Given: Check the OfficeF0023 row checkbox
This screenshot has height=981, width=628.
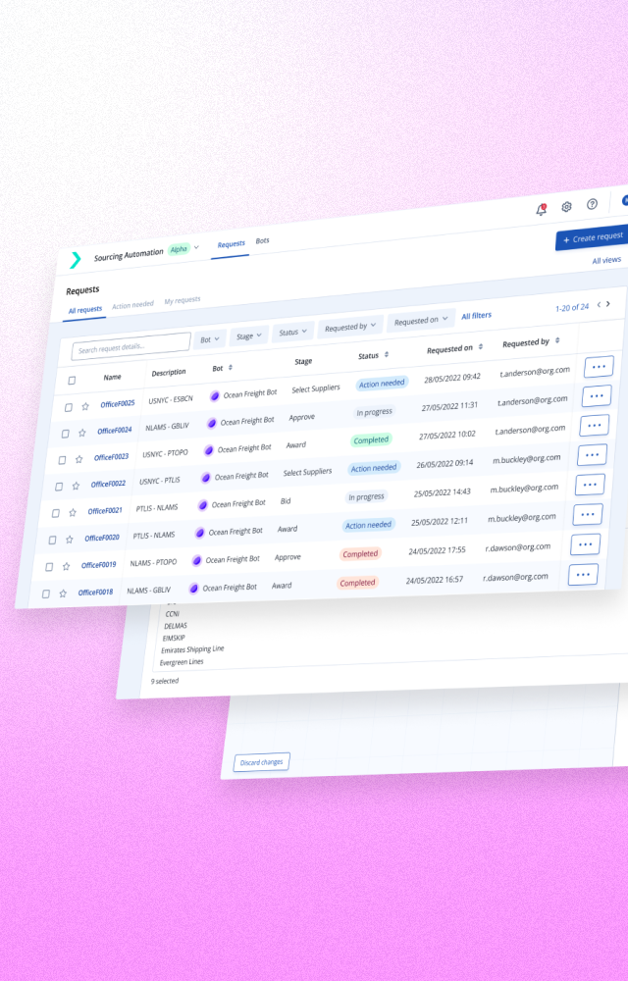Looking at the screenshot, I should click(x=62, y=460).
